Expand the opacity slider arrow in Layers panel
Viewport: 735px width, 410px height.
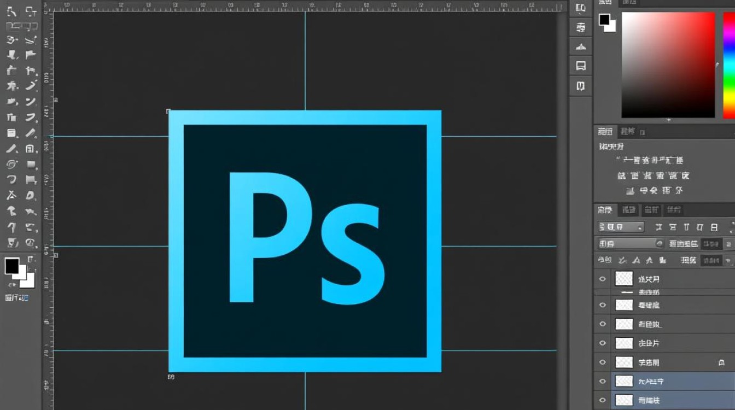(728, 244)
